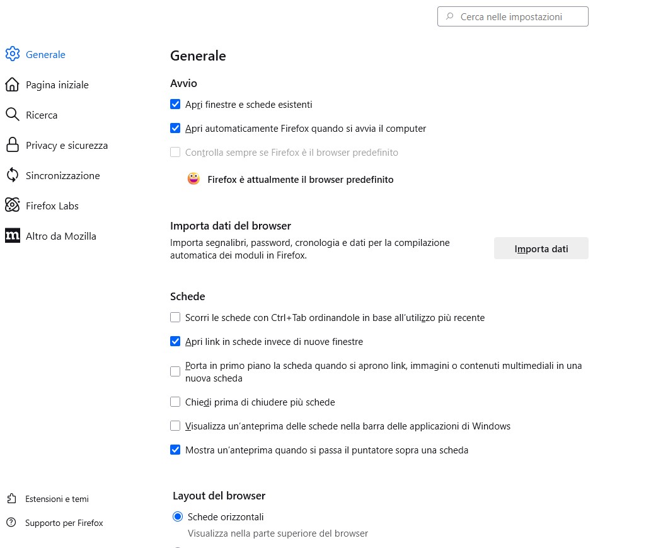Click the Altro da Mozilla logo icon
Screen dimensions: 651x548
click(12, 236)
